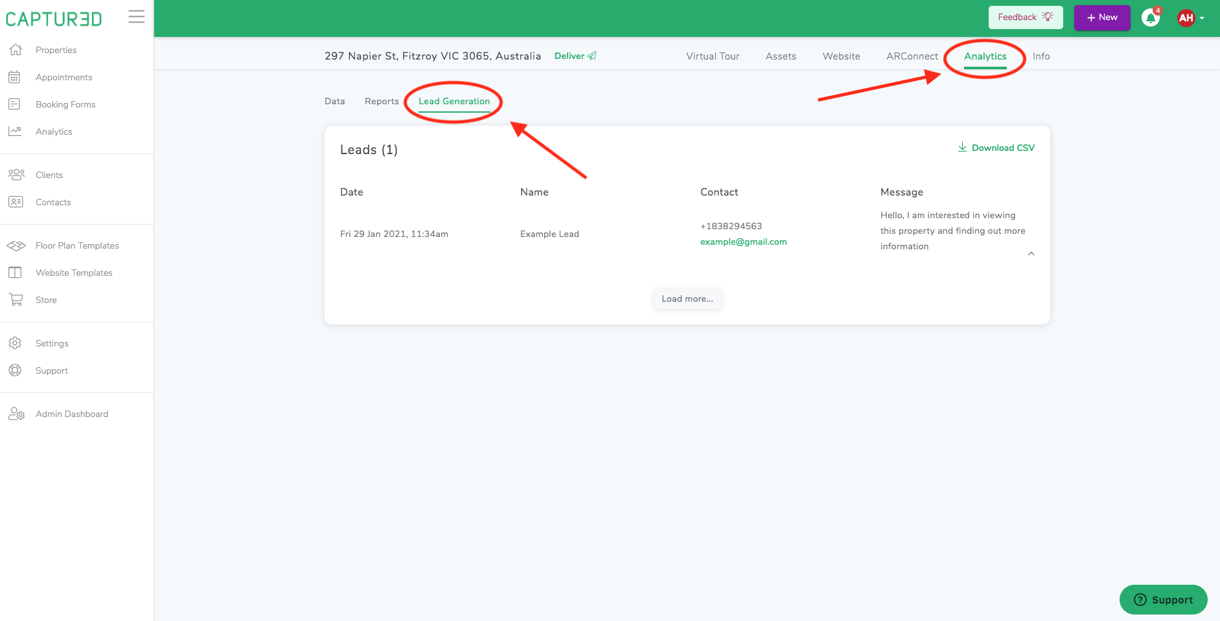Viewport: 1220px width, 621px height.
Task: Switch to the Assets tab
Action: [x=781, y=56]
